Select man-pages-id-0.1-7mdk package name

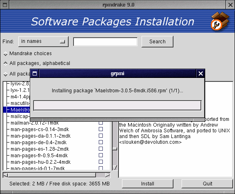click(38, 168)
